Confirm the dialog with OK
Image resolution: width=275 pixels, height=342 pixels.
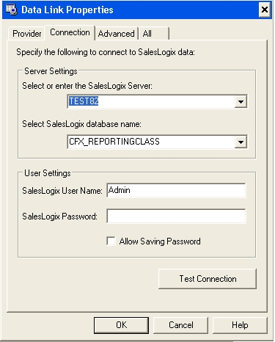click(121, 325)
